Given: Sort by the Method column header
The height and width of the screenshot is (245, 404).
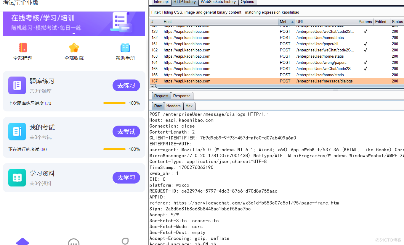Looking at the screenshot, I should pyautogui.click(x=287, y=22).
